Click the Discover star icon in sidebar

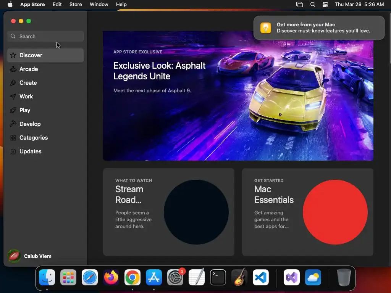coord(13,55)
